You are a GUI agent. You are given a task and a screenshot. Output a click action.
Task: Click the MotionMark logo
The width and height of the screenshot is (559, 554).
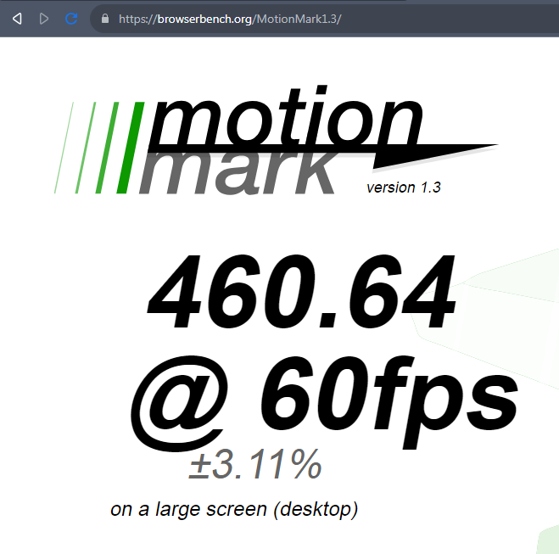coord(277,140)
